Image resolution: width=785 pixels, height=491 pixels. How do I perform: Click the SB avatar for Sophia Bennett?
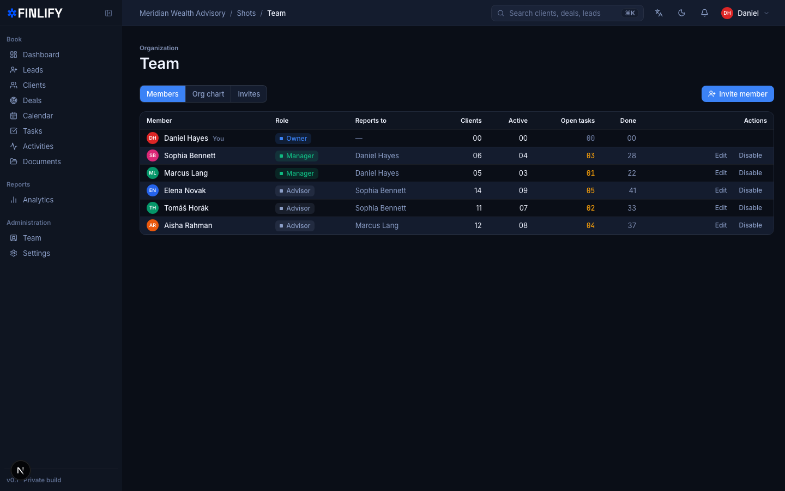(153, 155)
